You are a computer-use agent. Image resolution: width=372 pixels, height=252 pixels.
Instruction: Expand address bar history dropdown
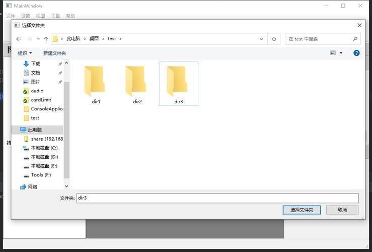[261, 39]
